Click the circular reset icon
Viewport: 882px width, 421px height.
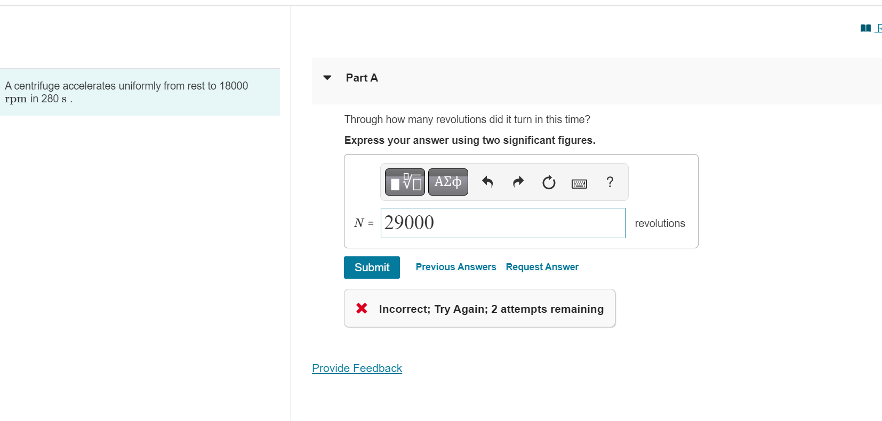[549, 183]
